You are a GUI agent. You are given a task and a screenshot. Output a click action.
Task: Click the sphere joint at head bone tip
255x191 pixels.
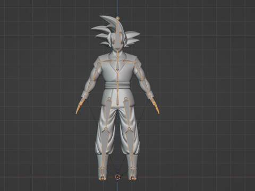(x=118, y=18)
